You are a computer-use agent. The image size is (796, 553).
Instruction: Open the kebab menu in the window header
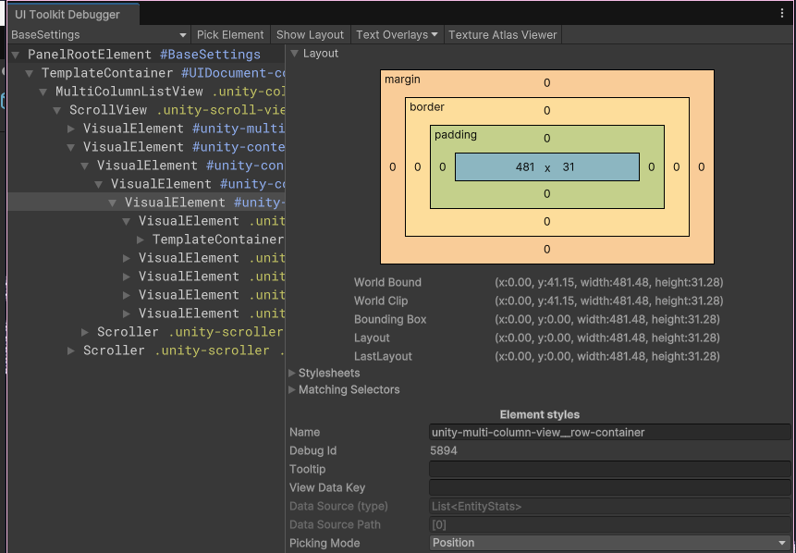[782, 14]
